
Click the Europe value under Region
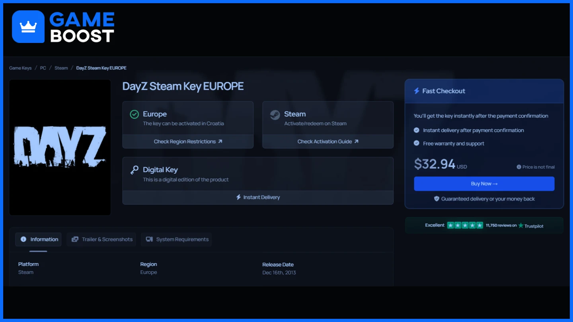[x=148, y=272]
